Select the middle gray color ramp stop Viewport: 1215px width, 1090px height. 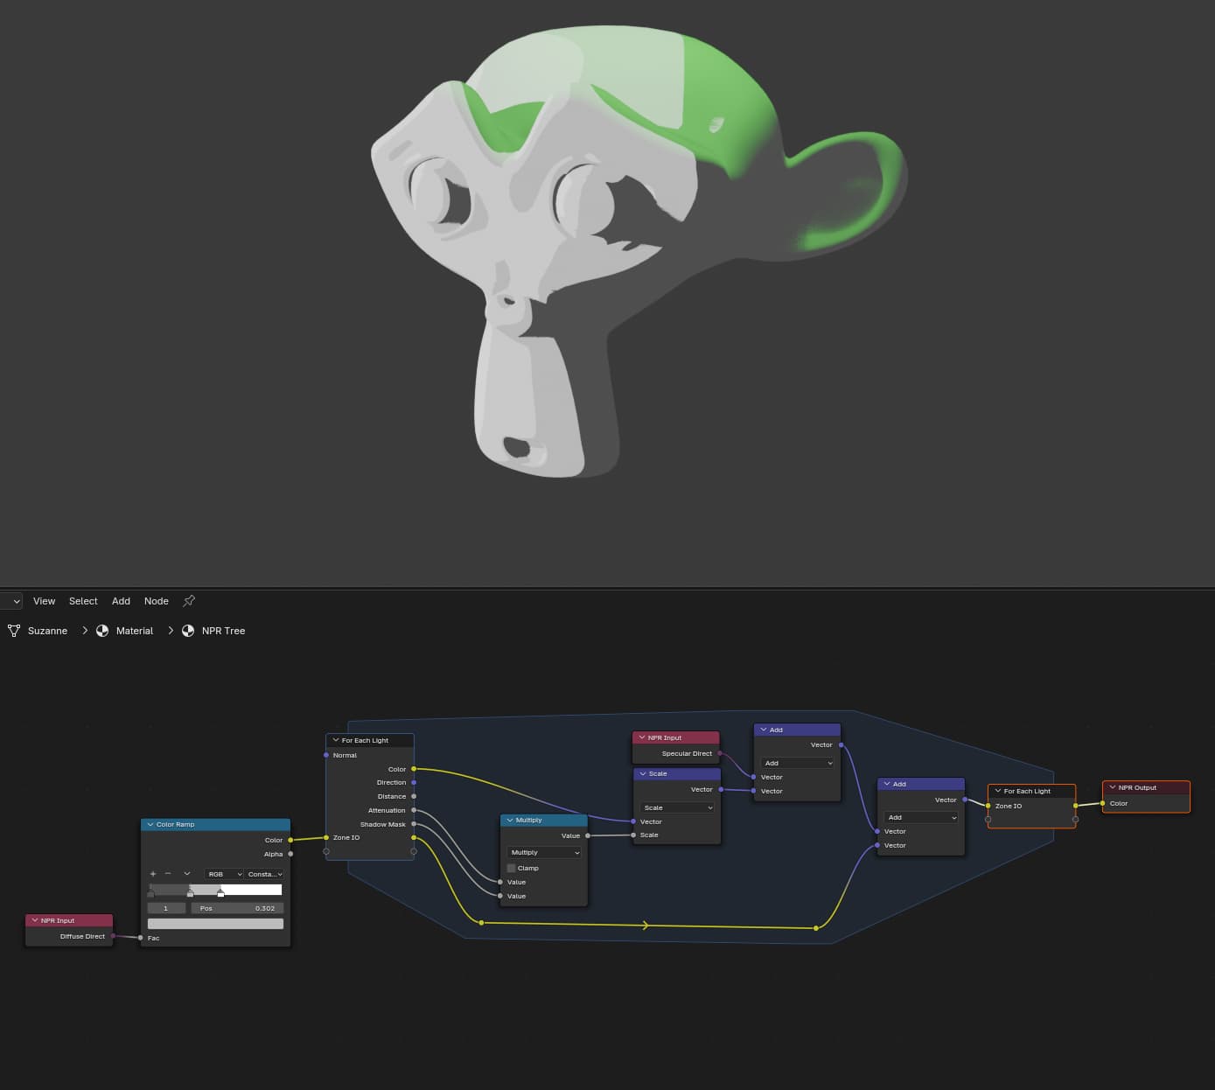click(190, 893)
